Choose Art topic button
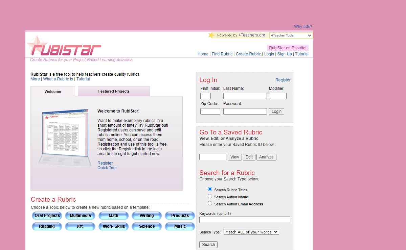The width and height of the screenshot is (406, 250). tap(80, 226)
